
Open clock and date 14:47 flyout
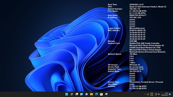coord(164,94)
